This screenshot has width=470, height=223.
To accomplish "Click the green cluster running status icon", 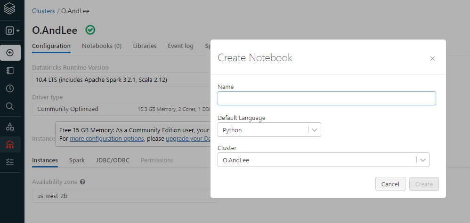I will [90, 30].
